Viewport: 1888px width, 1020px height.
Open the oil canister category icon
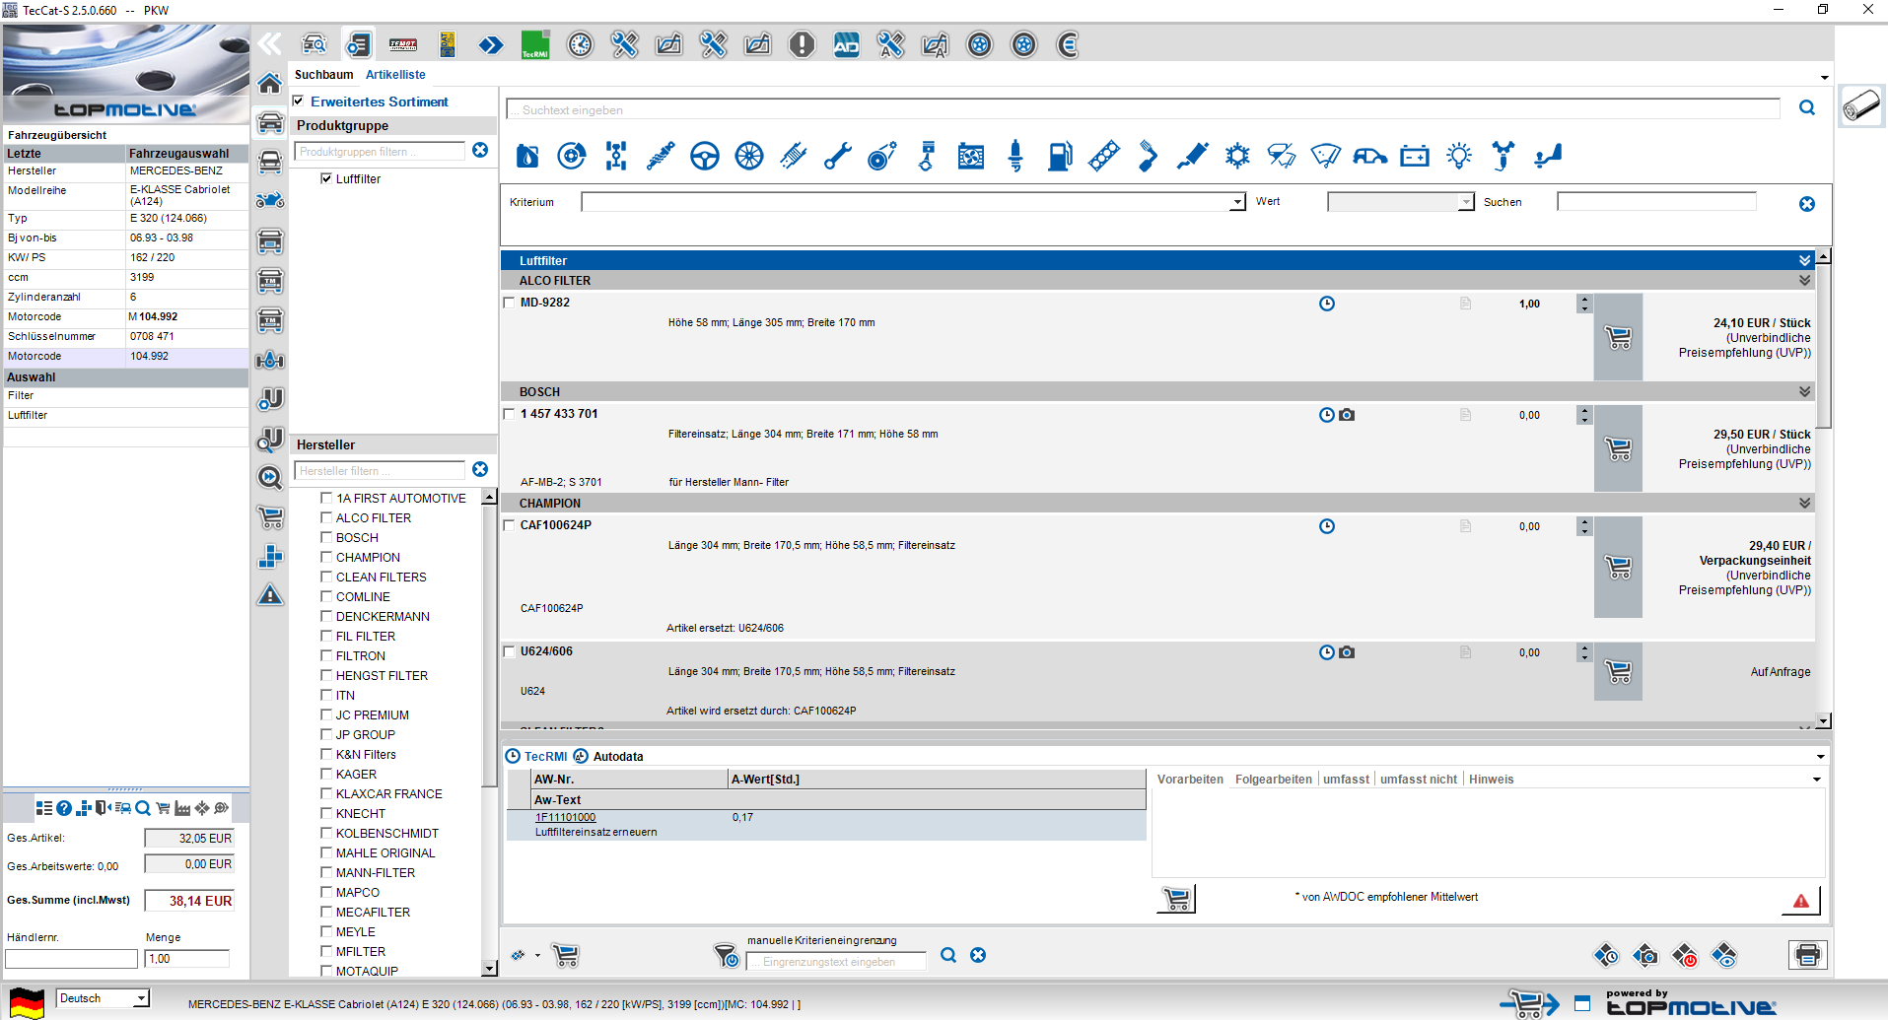[527, 156]
